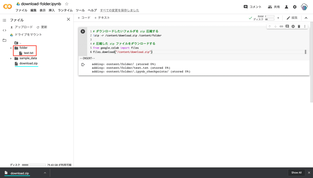Open the cell settings gear
This screenshot has width=313, height=178.
293,26
